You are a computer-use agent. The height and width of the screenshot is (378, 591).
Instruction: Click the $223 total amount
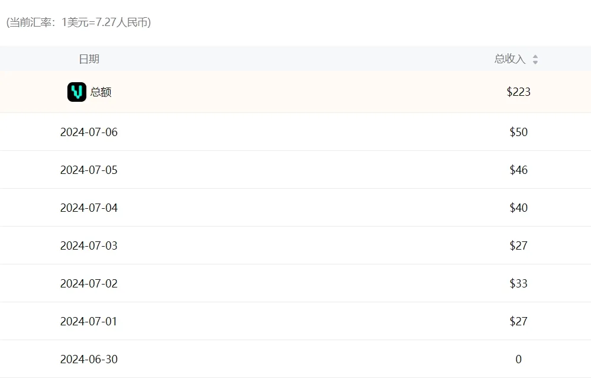[518, 92]
